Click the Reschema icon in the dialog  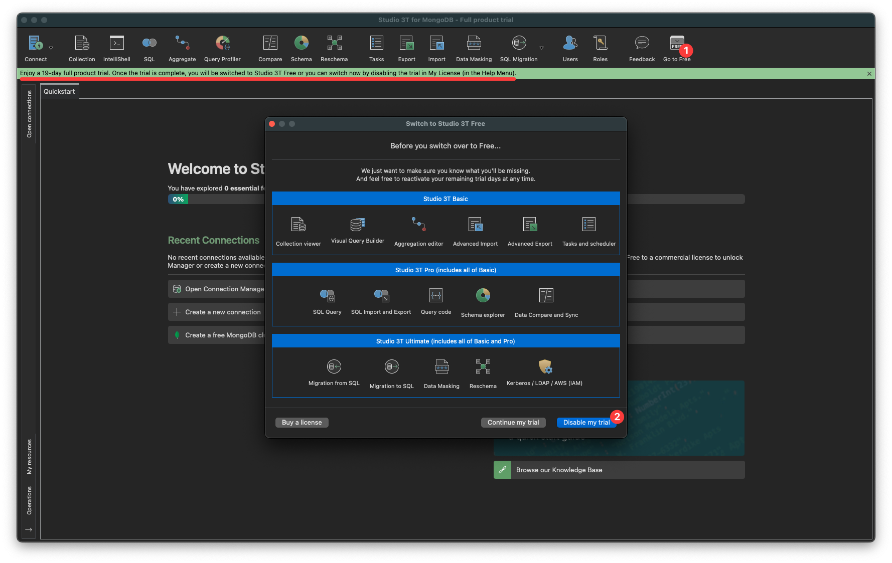pos(483,366)
